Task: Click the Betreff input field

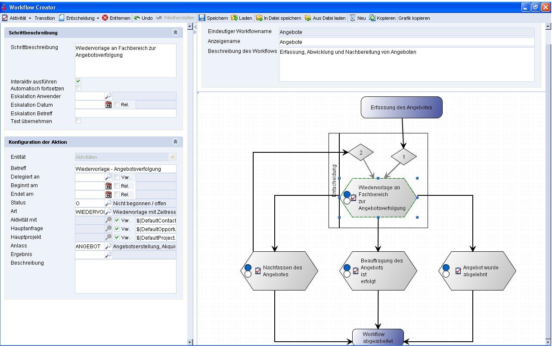Action: pyautogui.click(x=125, y=169)
